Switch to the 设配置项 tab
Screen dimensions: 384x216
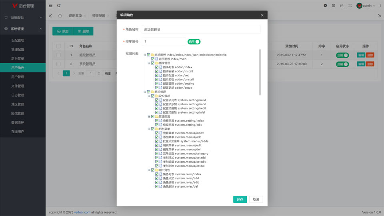[x=75, y=16]
